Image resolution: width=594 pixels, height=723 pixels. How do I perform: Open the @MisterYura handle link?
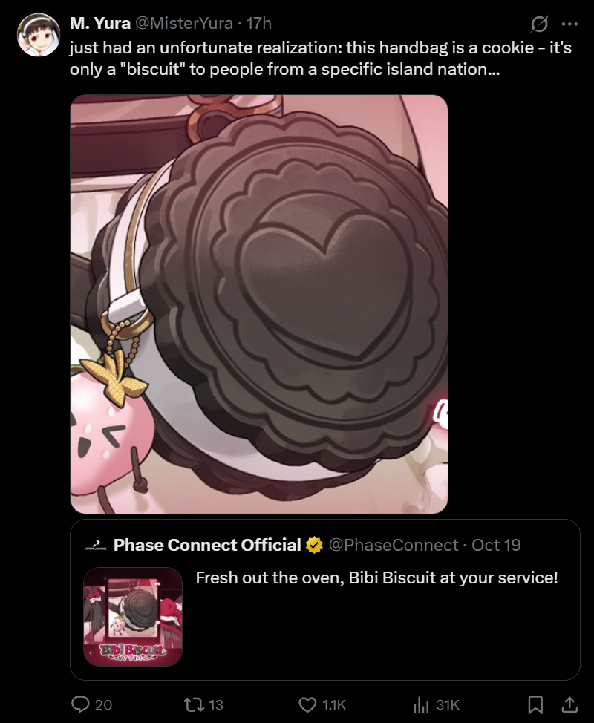click(183, 23)
